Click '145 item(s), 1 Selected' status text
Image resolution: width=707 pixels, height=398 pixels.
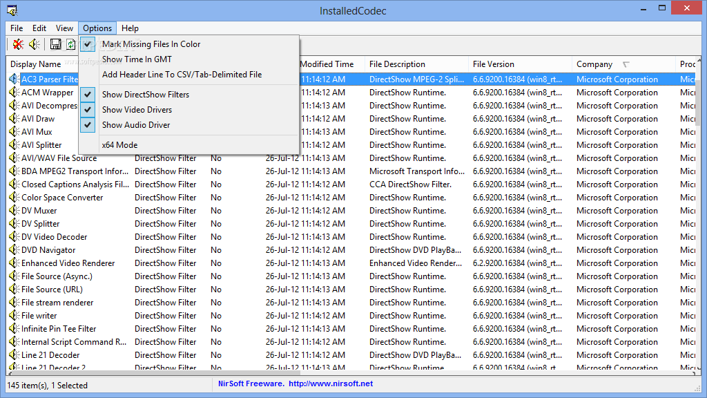tap(48, 386)
